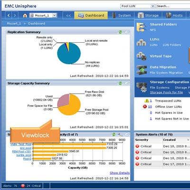The height and width of the screenshot is (190, 190).
Task: Open the Hosts tab
Action: pos(174,15)
